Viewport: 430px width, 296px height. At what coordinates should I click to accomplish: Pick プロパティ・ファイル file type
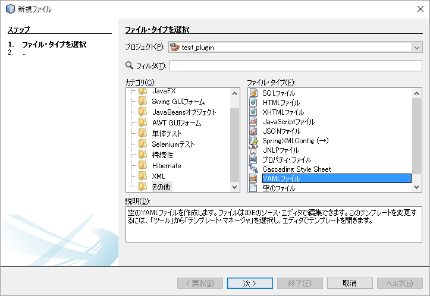pyautogui.click(x=287, y=159)
